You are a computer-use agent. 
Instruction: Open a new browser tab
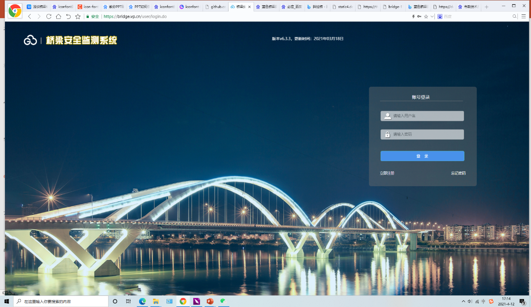coord(487,7)
